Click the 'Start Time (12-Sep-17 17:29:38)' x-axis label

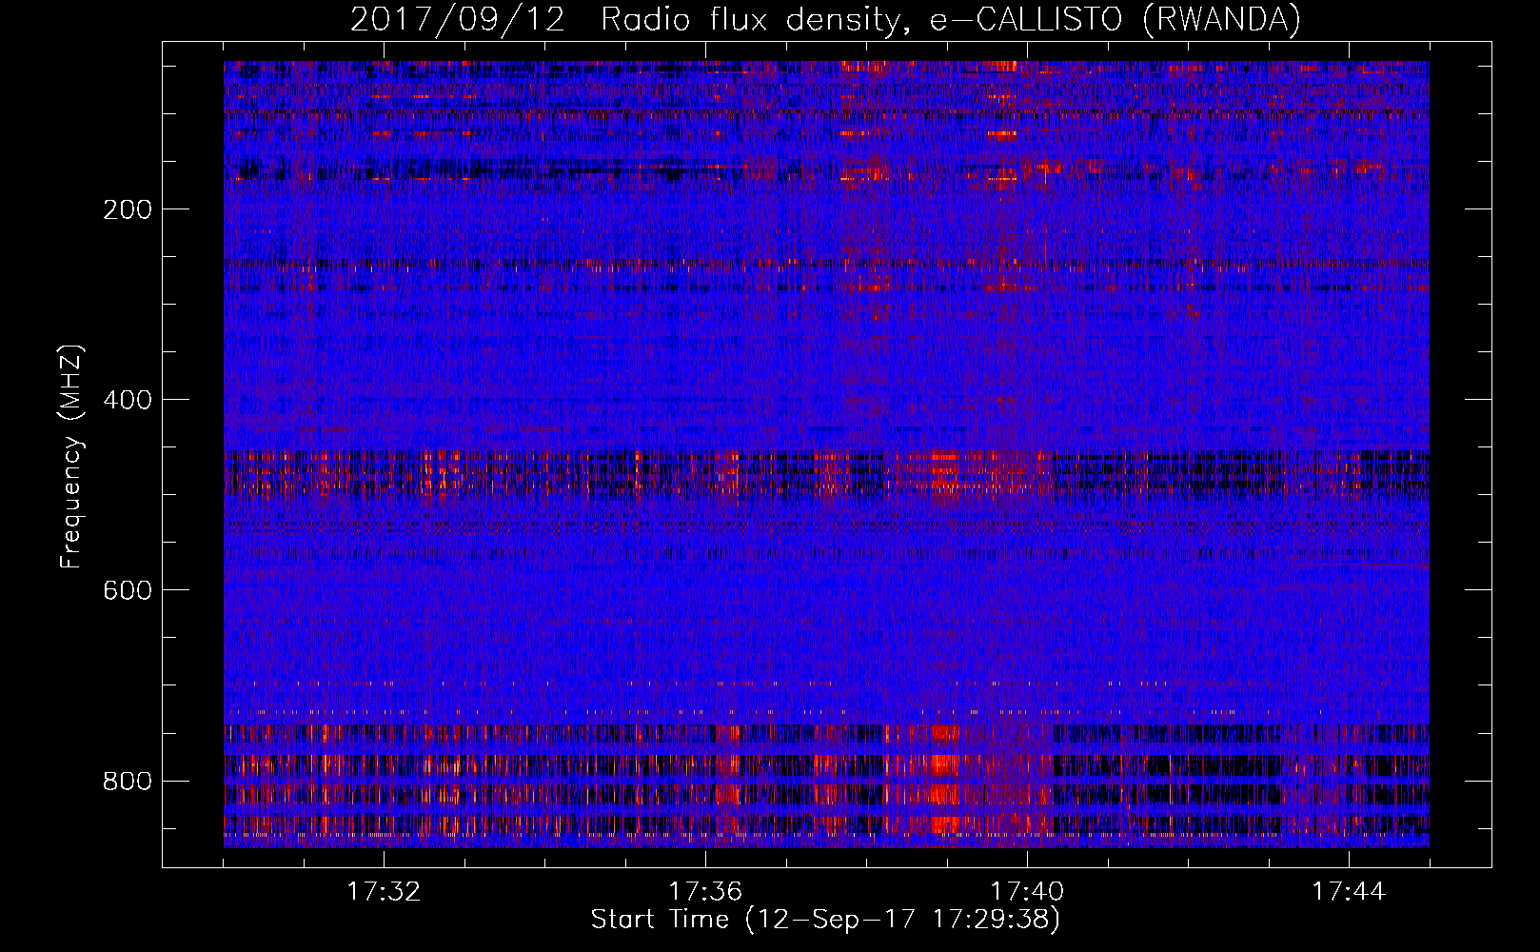click(x=825, y=920)
